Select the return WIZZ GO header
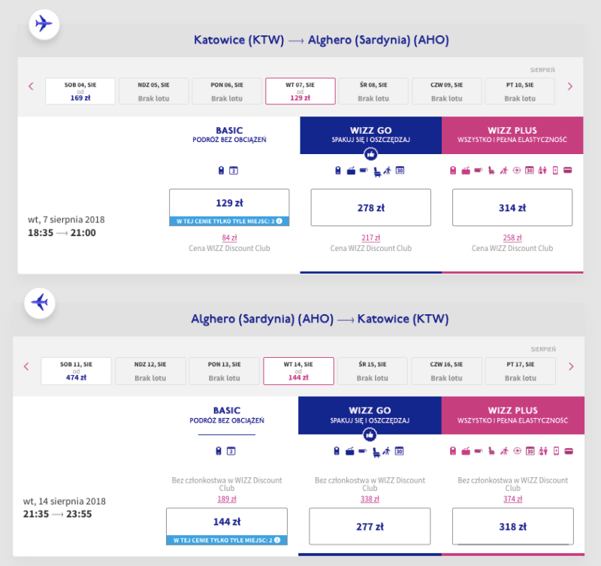This screenshot has height=566, width=601. coord(370,416)
